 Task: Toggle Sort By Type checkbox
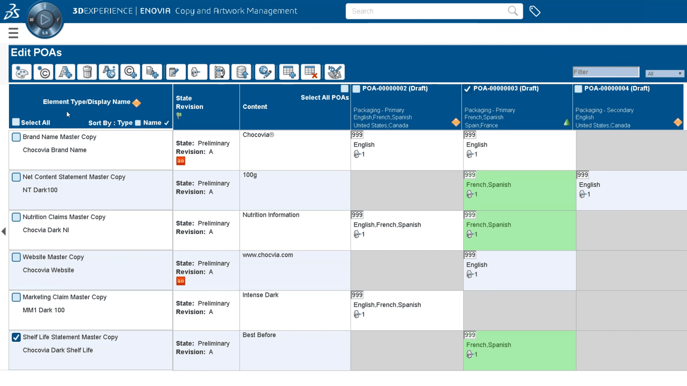(138, 123)
